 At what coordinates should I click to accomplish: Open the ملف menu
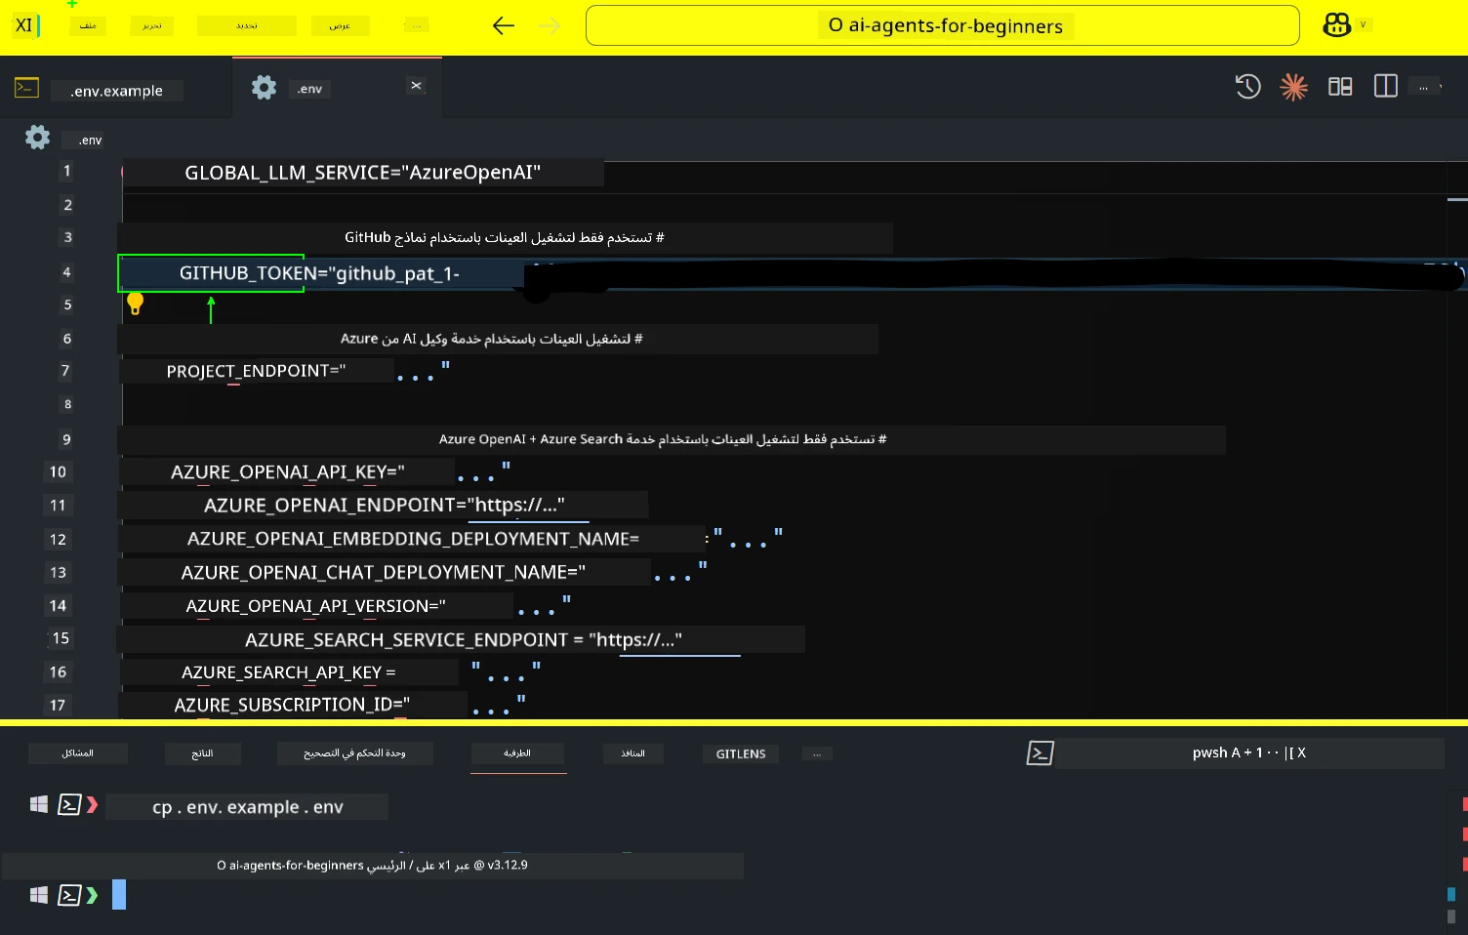[x=88, y=25]
